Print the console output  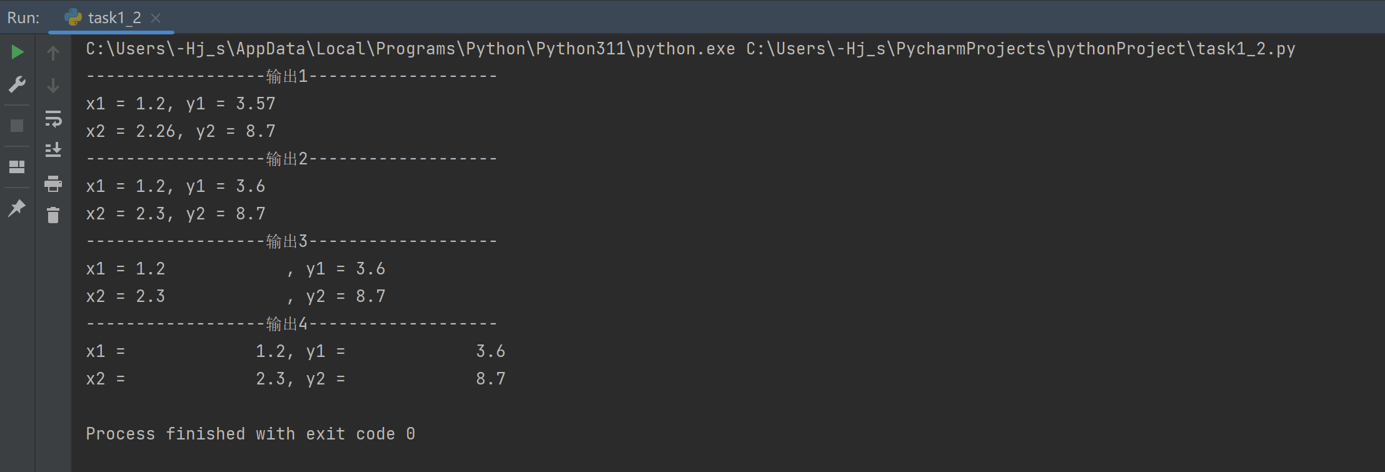click(x=53, y=183)
